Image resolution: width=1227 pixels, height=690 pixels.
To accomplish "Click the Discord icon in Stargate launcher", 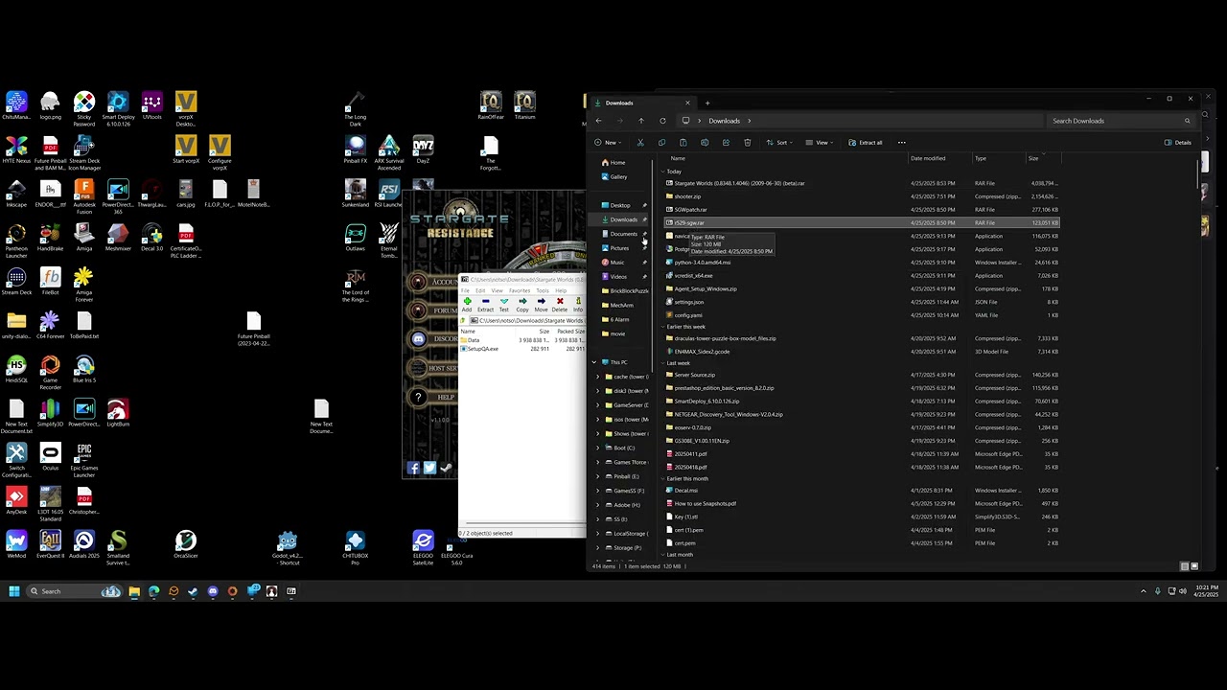I will click(418, 338).
